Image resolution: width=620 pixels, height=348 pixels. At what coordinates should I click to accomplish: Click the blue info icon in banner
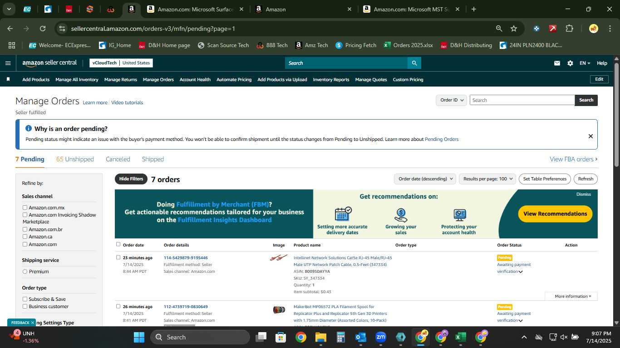click(x=29, y=129)
